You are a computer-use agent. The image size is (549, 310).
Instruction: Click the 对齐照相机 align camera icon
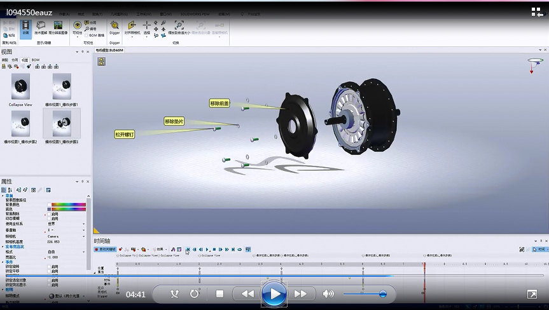coord(132,25)
